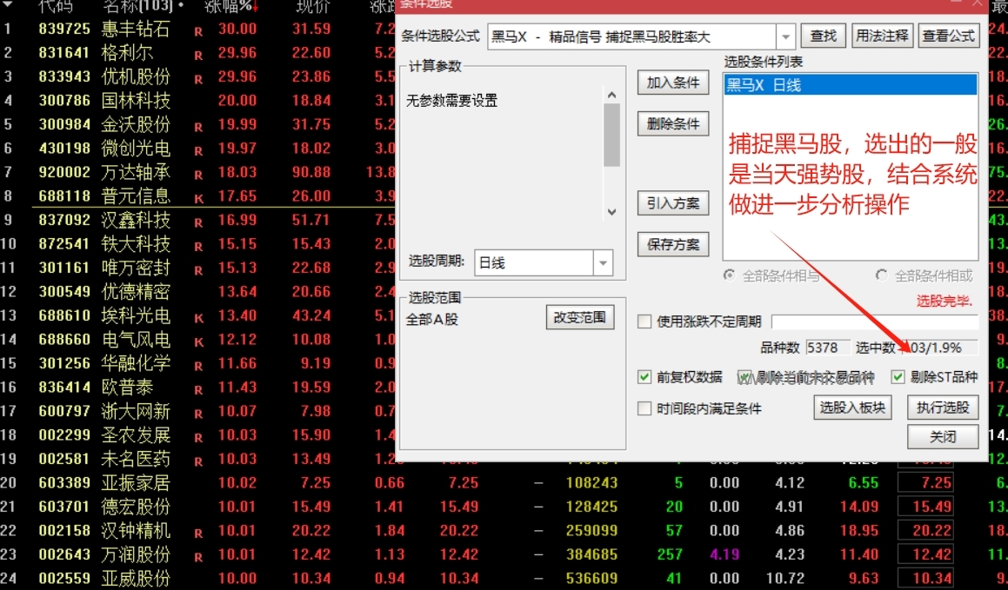Click the 涨跌不定周期 input field
This screenshot has width=1008, height=590.
(x=875, y=322)
